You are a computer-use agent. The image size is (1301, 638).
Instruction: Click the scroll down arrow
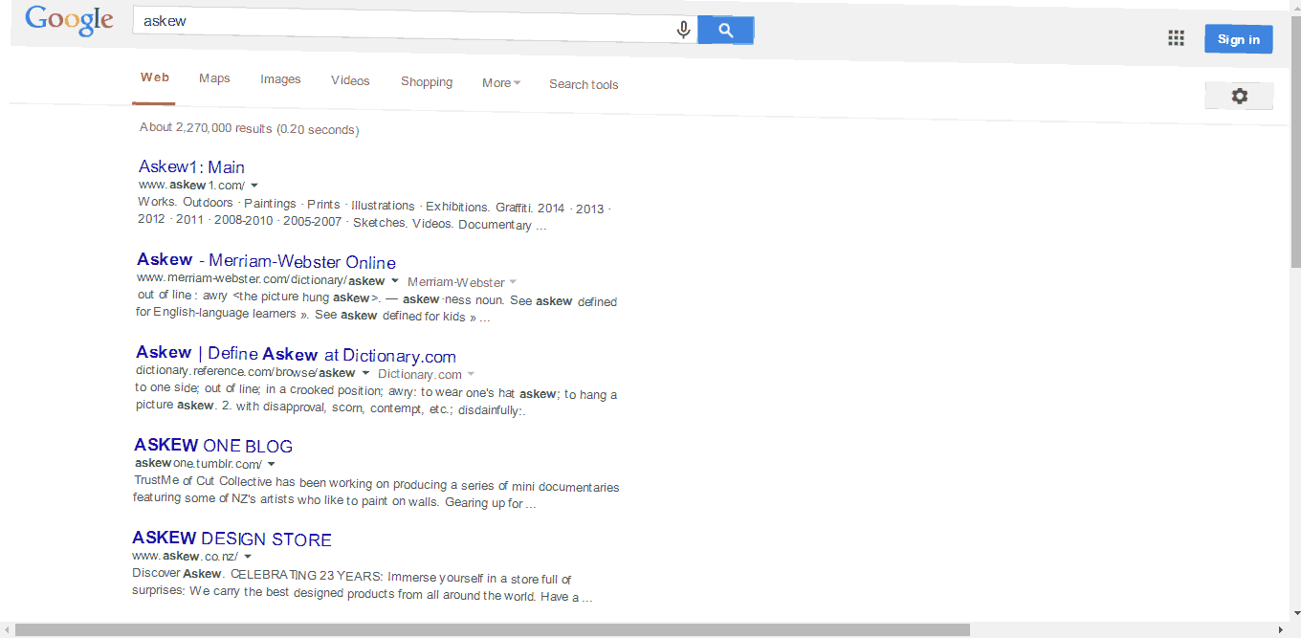1296,613
